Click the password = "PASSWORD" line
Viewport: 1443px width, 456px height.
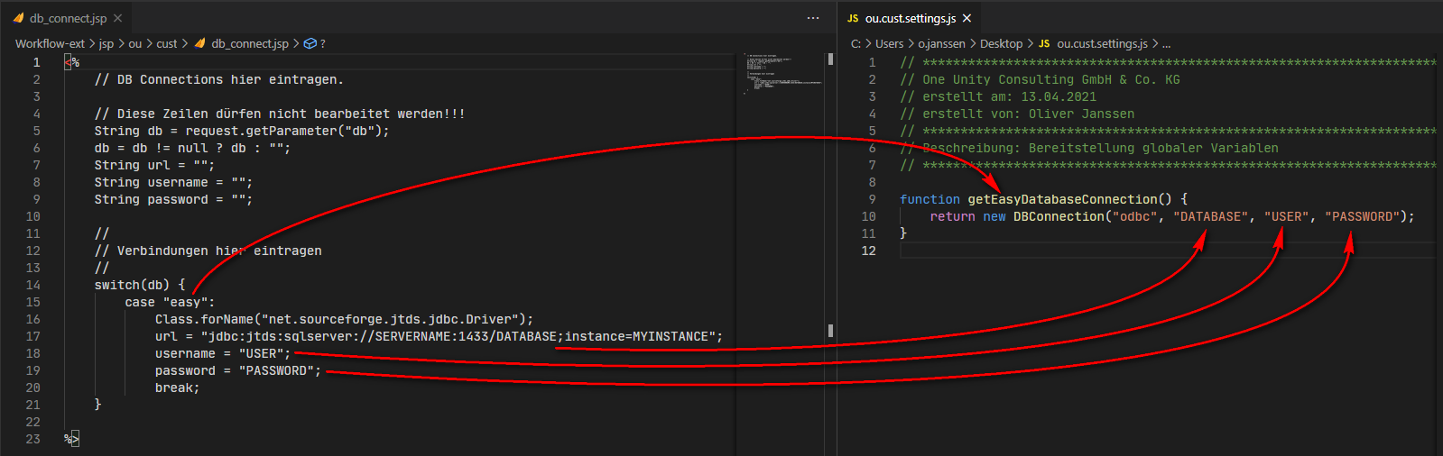pos(238,370)
